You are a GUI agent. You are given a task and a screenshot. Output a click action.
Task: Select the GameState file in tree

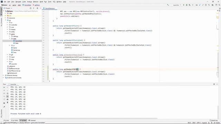tap(19, 41)
